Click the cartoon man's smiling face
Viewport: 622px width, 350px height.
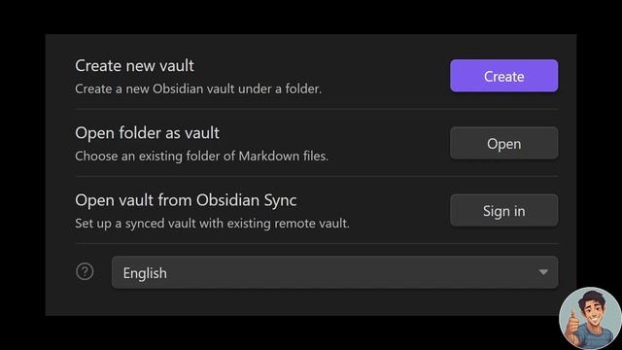coord(593,313)
